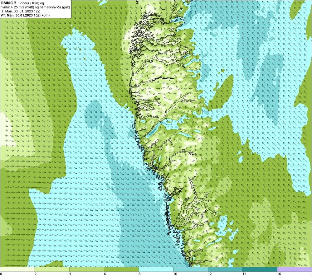Click the pale yellow 0–2 m/s legend segment

coord(17,269)
